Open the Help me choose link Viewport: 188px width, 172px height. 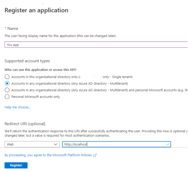pos(17,107)
